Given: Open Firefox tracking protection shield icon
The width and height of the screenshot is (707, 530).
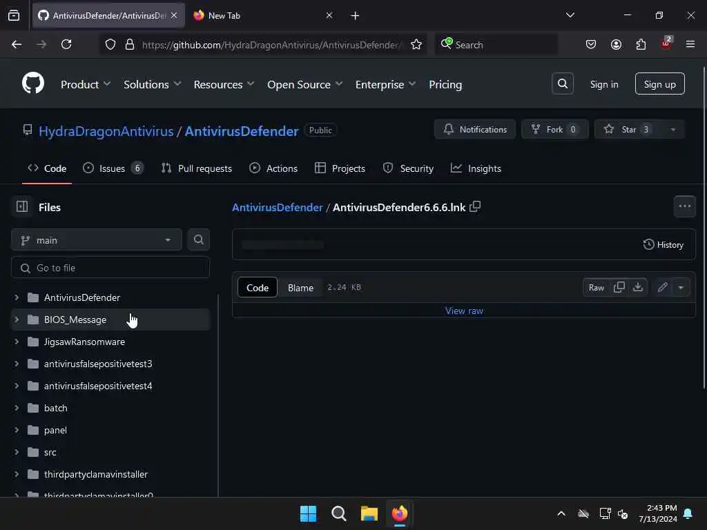Looking at the screenshot, I should pos(110,45).
